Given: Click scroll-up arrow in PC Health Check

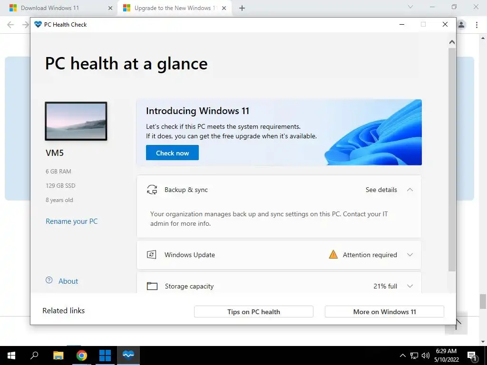Looking at the screenshot, I should [452, 42].
